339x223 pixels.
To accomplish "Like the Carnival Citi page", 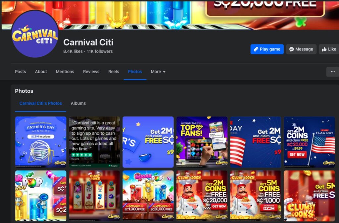I will [329, 49].
